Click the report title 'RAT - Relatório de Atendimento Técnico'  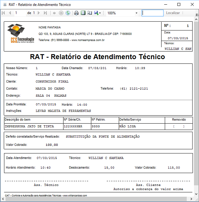click(98, 57)
